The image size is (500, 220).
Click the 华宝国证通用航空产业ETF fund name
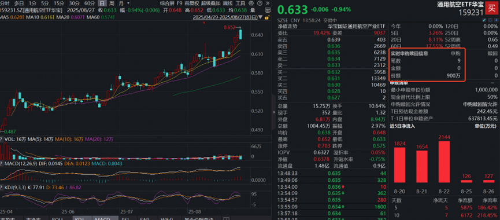356,27
